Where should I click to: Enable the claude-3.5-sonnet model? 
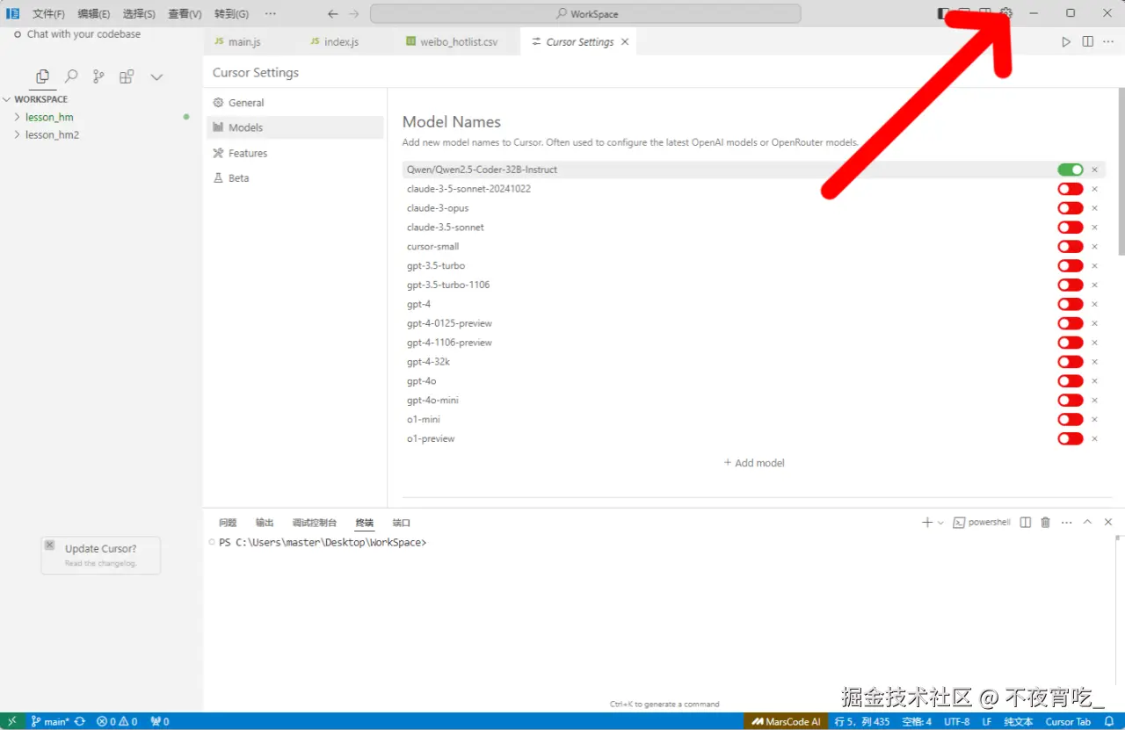coord(1071,228)
